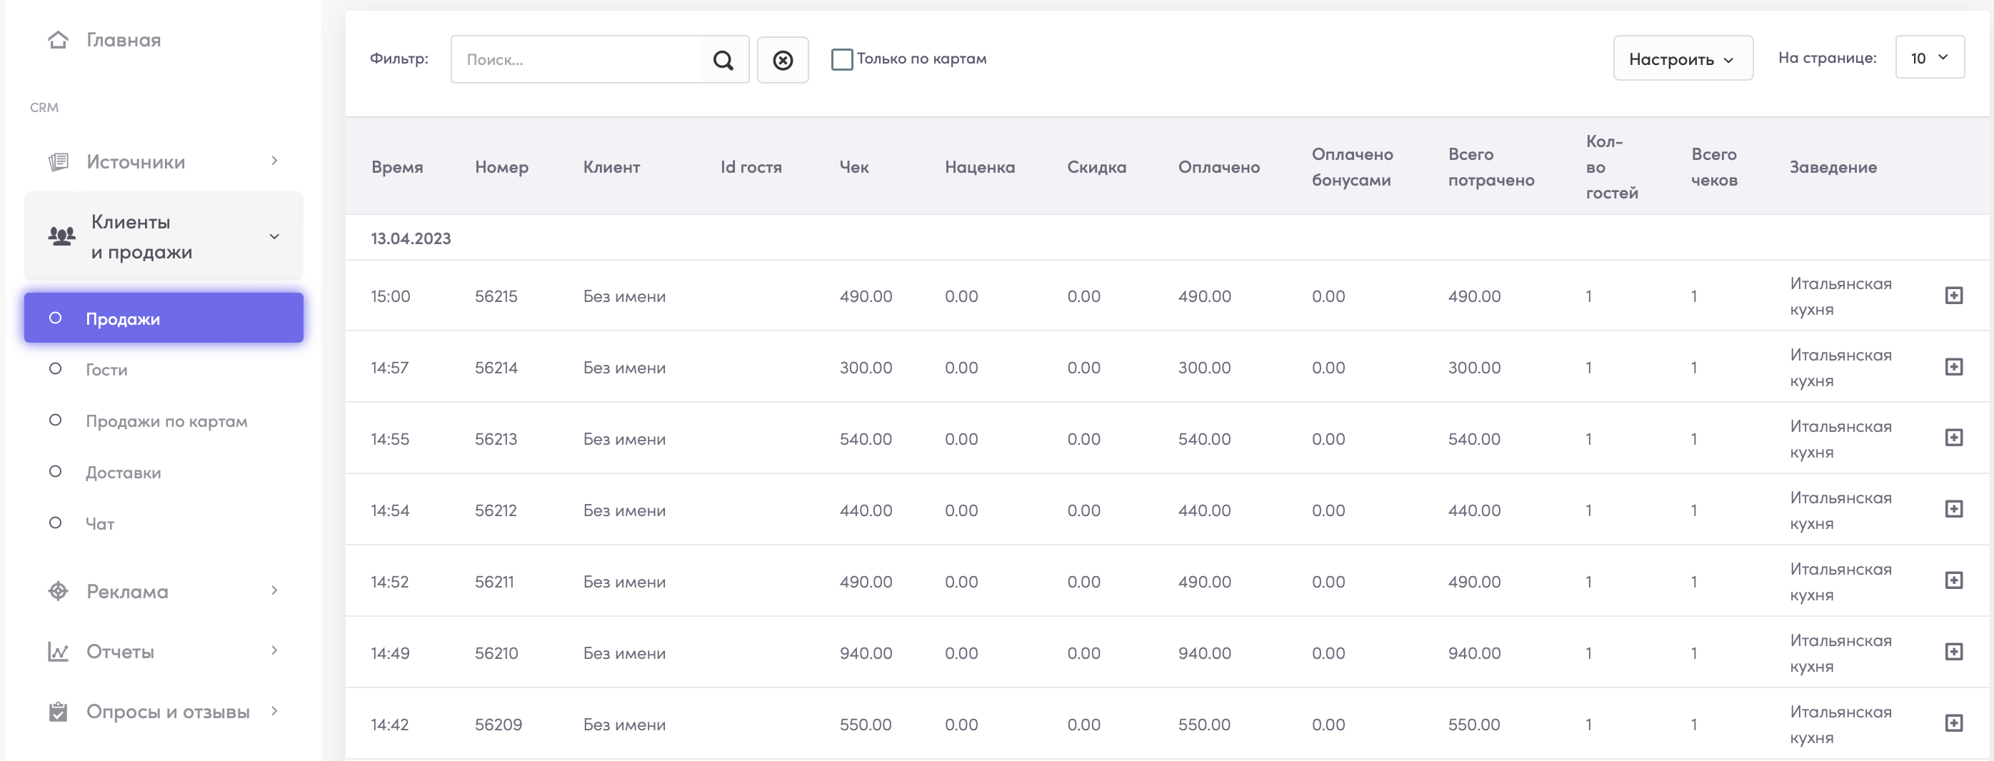This screenshot has width=1994, height=761.
Task: Open Продажи по картам menu item
Action: click(166, 421)
